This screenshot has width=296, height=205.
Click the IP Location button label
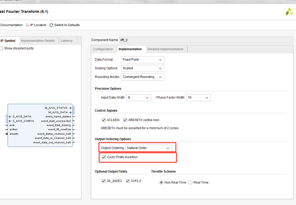(x=38, y=25)
